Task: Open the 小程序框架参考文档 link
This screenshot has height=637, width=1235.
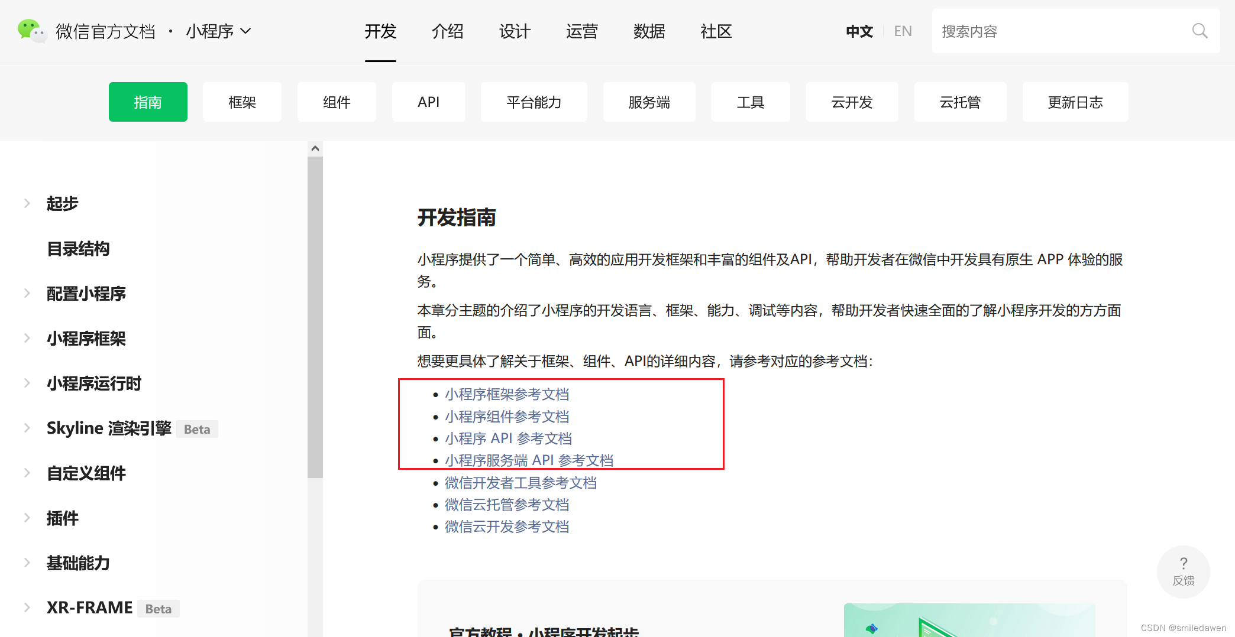Action: [507, 394]
